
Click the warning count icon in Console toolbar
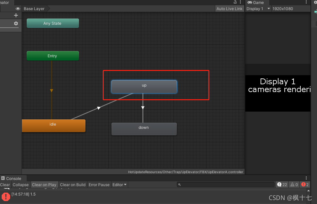292,184
